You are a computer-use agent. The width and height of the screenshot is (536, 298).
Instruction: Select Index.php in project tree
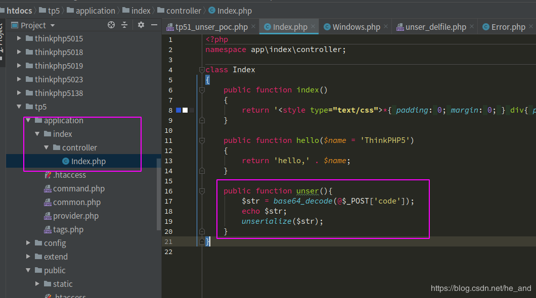83,161
